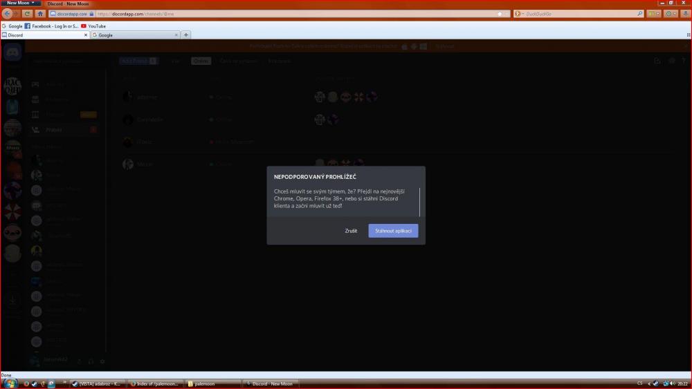Click Zrušit to cancel the dialog
Viewport: 692px width, 389px height.
pos(351,231)
